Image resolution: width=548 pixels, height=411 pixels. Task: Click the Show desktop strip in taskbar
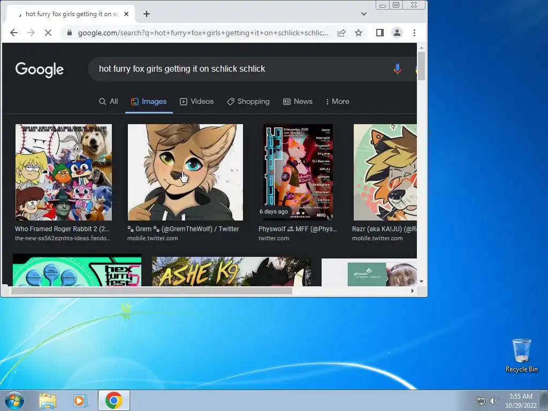point(544,400)
